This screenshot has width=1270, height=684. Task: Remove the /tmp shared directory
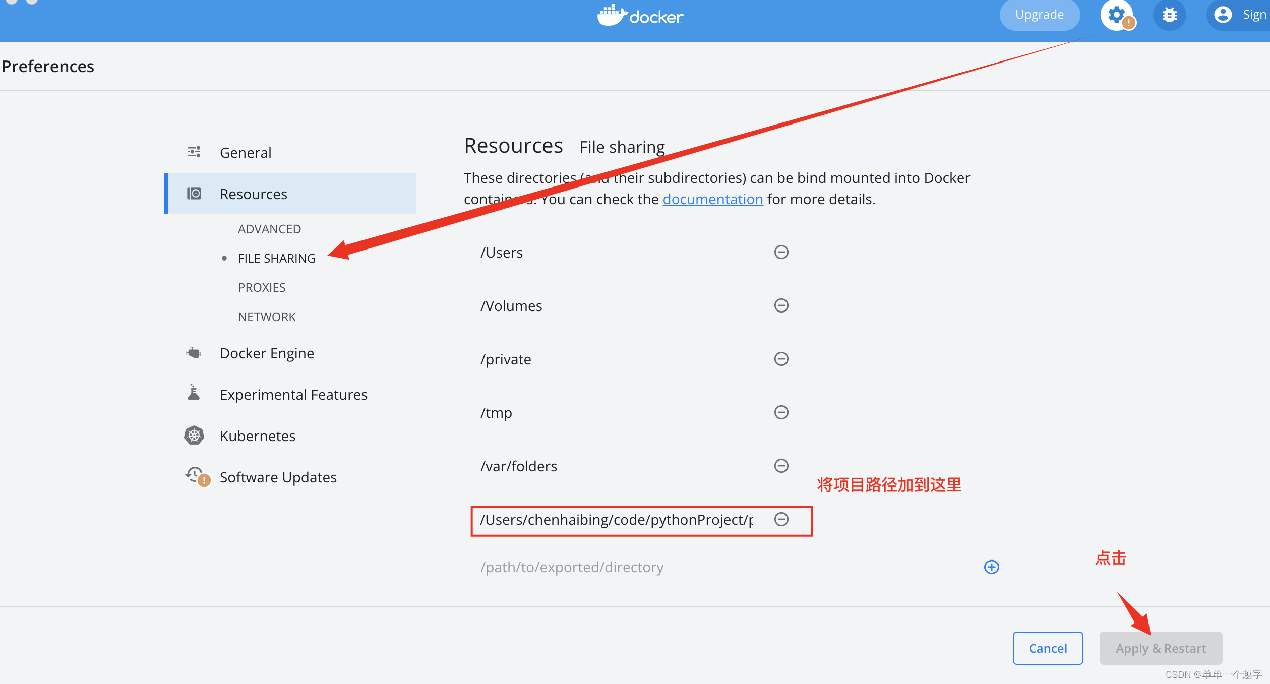click(781, 412)
